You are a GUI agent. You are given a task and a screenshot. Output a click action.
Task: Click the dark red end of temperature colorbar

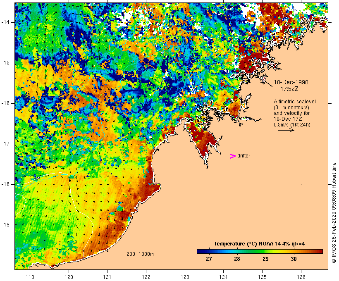[319, 251]
